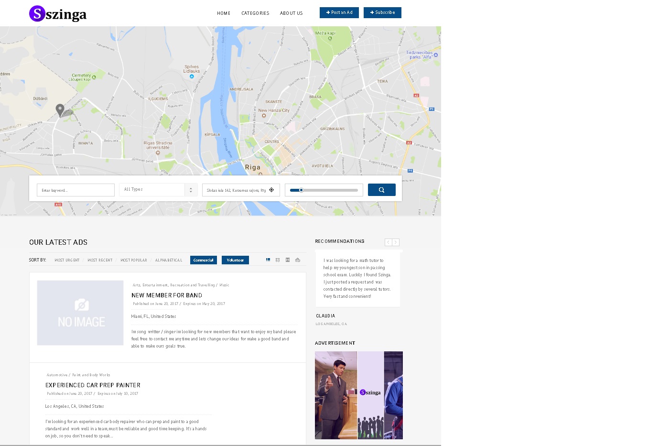Click the ADVERTISEMENT heading
670x446 pixels.
335,343
